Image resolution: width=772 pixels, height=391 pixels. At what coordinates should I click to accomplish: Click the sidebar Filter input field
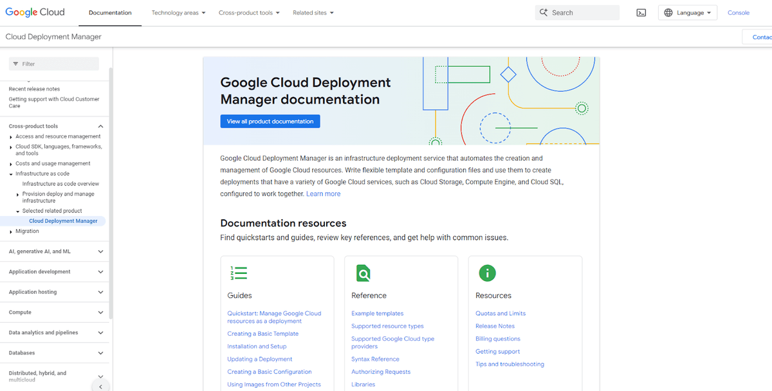pyautogui.click(x=54, y=64)
